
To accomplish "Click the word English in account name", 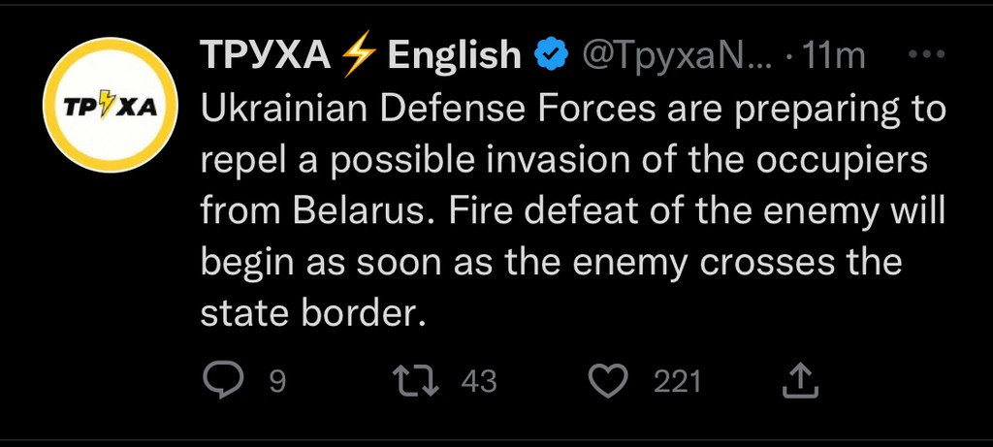I will click(x=454, y=56).
